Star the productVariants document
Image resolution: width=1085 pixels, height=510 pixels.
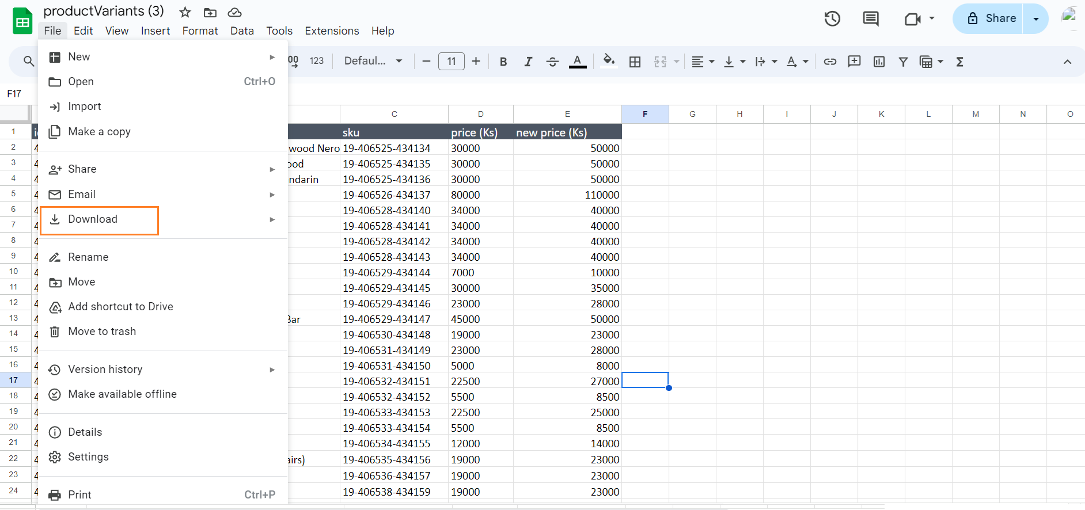pyautogui.click(x=185, y=12)
